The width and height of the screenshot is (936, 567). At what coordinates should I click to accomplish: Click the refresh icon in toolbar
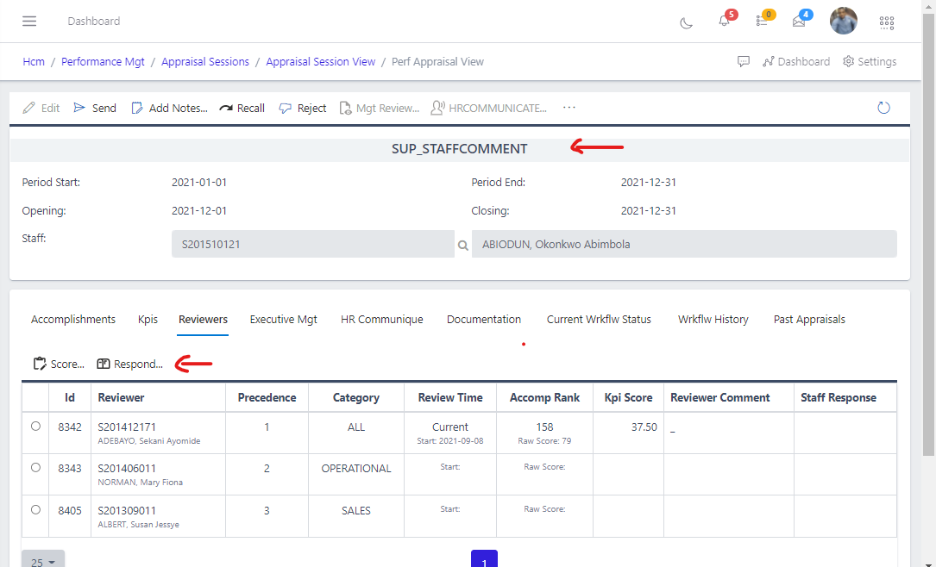click(x=883, y=108)
